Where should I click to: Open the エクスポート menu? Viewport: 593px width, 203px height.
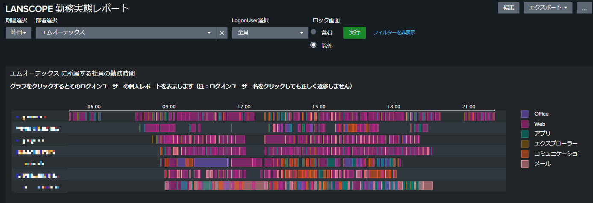548,8
